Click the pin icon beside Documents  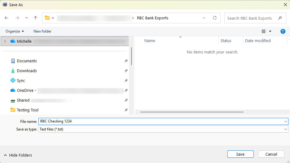[x=126, y=61]
